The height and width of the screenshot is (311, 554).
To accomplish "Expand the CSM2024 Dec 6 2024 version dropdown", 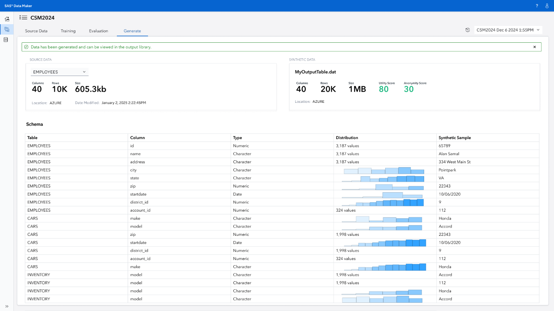I will [508, 30].
